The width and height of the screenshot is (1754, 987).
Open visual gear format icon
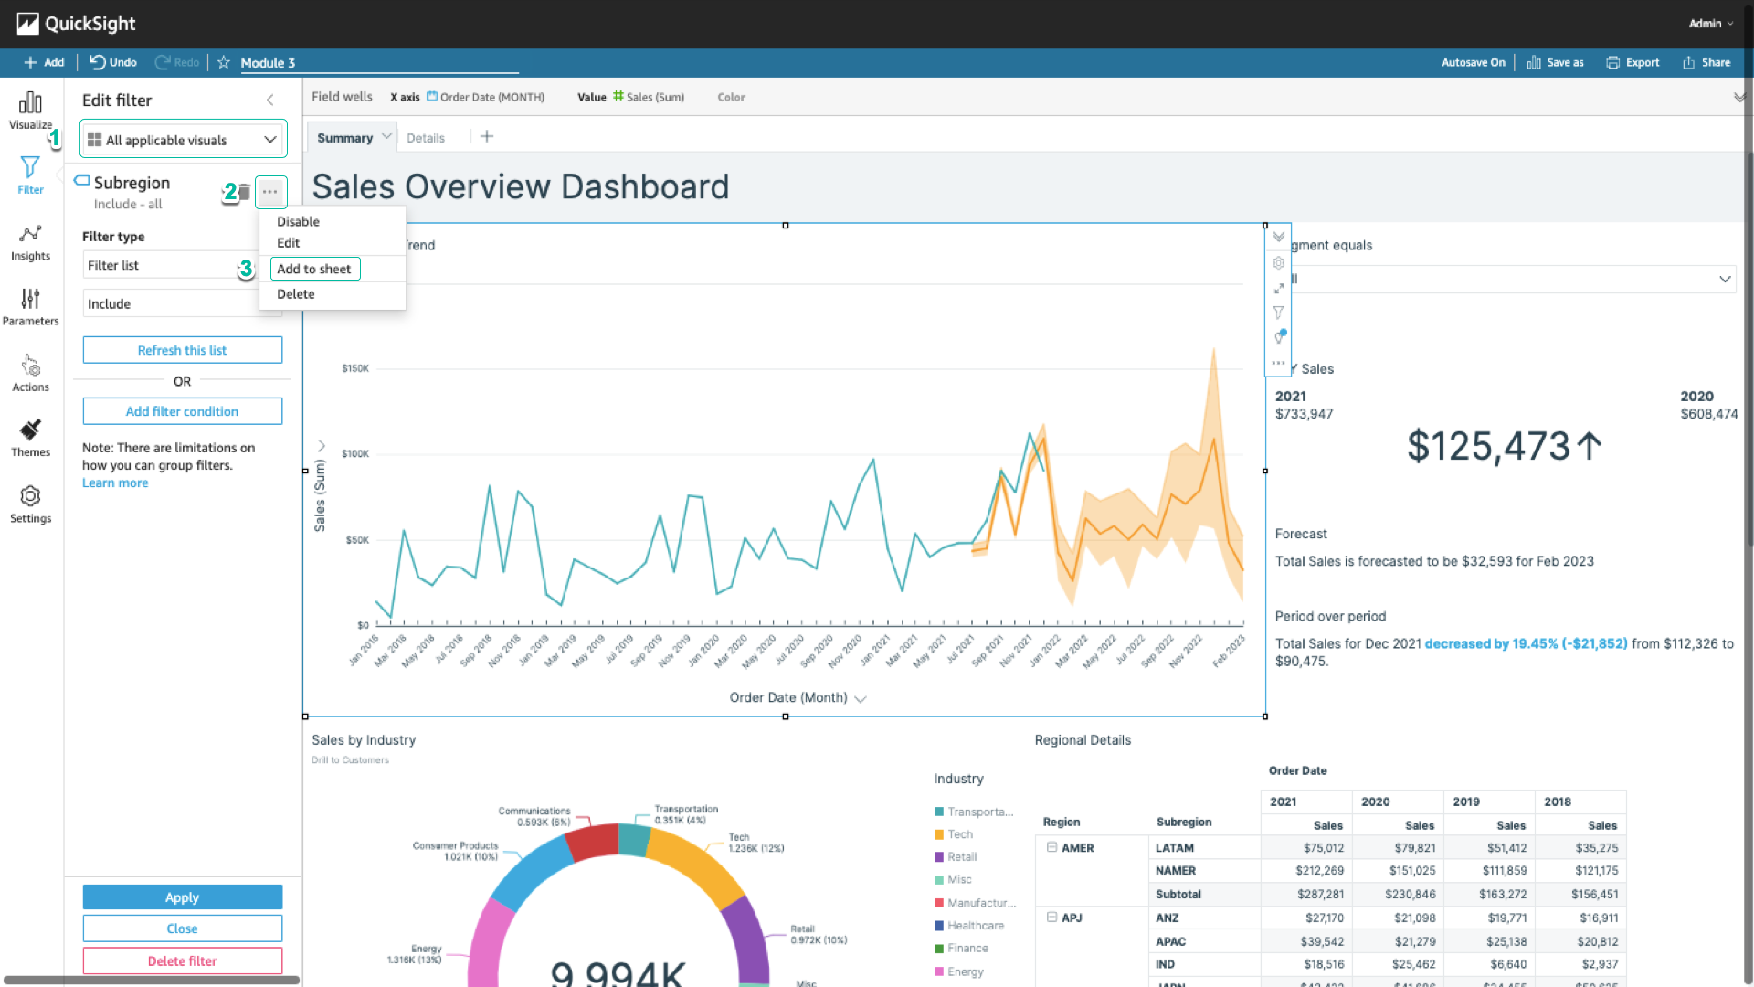(1278, 263)
